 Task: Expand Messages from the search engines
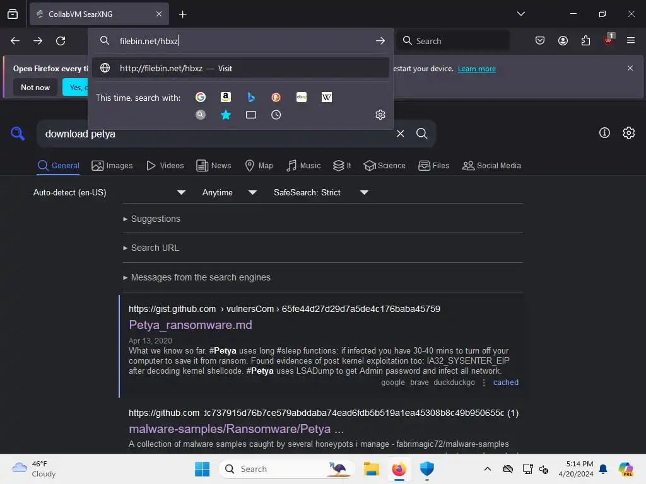197,277
